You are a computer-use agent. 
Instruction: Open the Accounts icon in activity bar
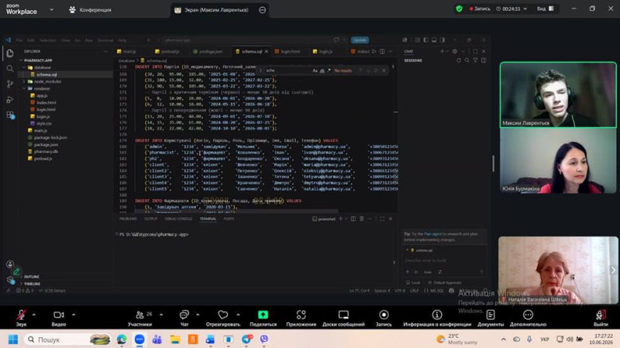point(10,264)
